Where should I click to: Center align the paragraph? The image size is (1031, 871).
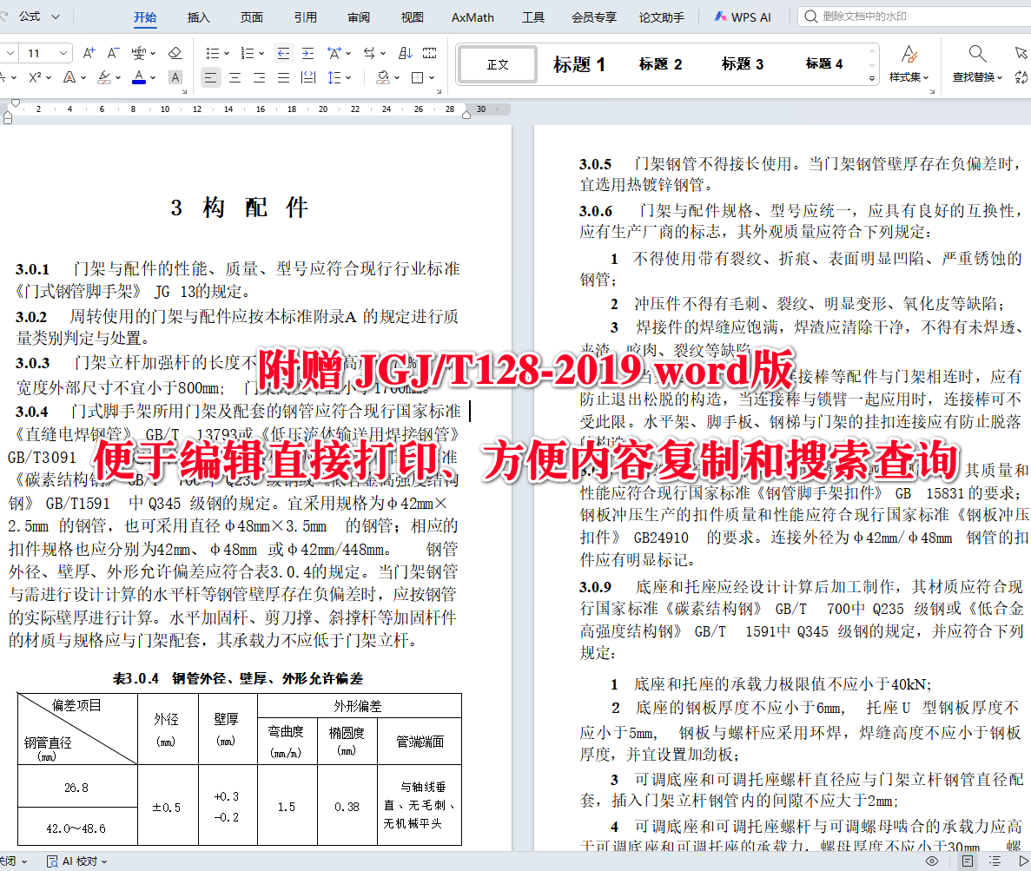point(235,78)
